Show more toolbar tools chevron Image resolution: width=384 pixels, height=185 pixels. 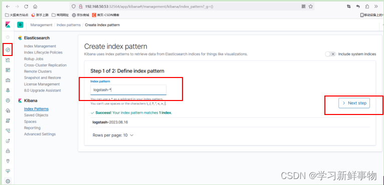376,6
